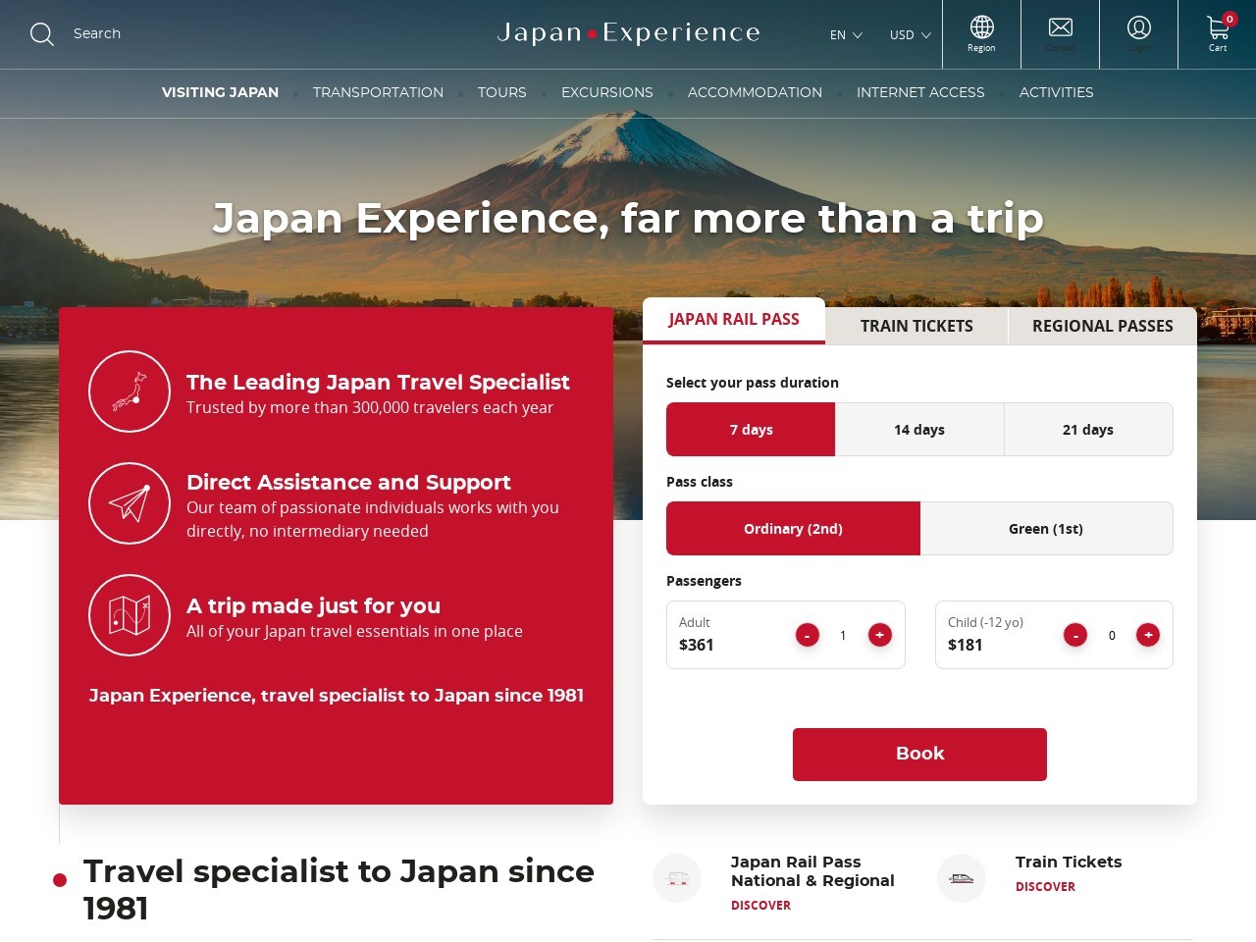Screen dimensions: 1256x942
Task: Select the 21 days pass duration
Action: (x=1088, y=430)
